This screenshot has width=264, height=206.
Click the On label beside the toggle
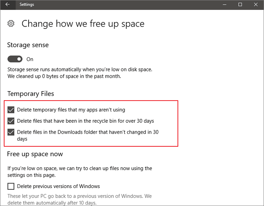pyautogui.click(x=30, y=59)
